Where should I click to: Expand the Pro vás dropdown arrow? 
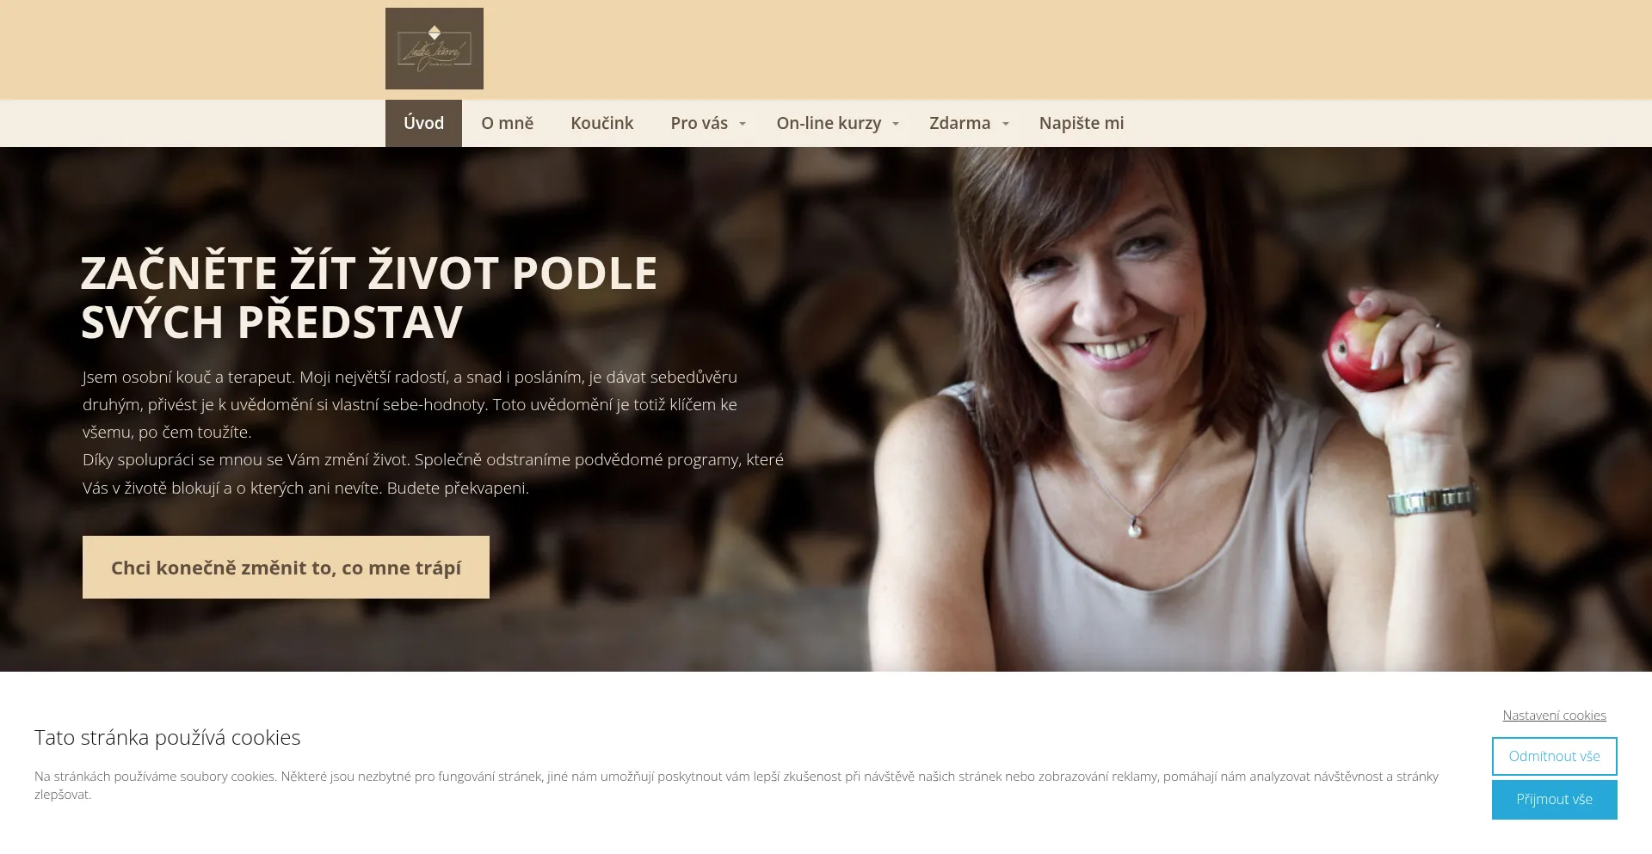pyautogui.click(x=743, y=124)
